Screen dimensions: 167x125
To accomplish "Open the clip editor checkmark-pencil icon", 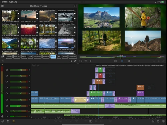I will (91, 121).
